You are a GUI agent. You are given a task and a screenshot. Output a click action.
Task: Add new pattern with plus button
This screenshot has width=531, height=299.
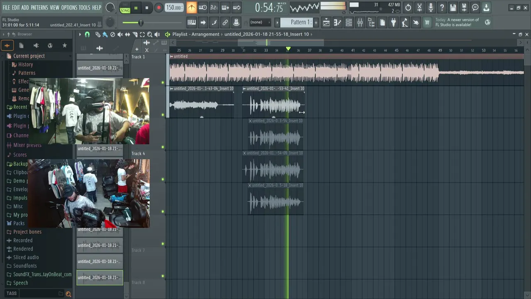click(x=316, y=22)
